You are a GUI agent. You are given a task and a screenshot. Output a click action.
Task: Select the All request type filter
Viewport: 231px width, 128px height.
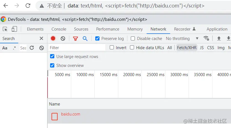(170, 48)
